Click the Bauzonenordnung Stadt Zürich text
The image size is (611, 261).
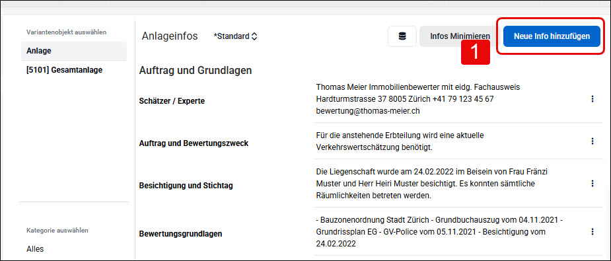coord(439,232)
